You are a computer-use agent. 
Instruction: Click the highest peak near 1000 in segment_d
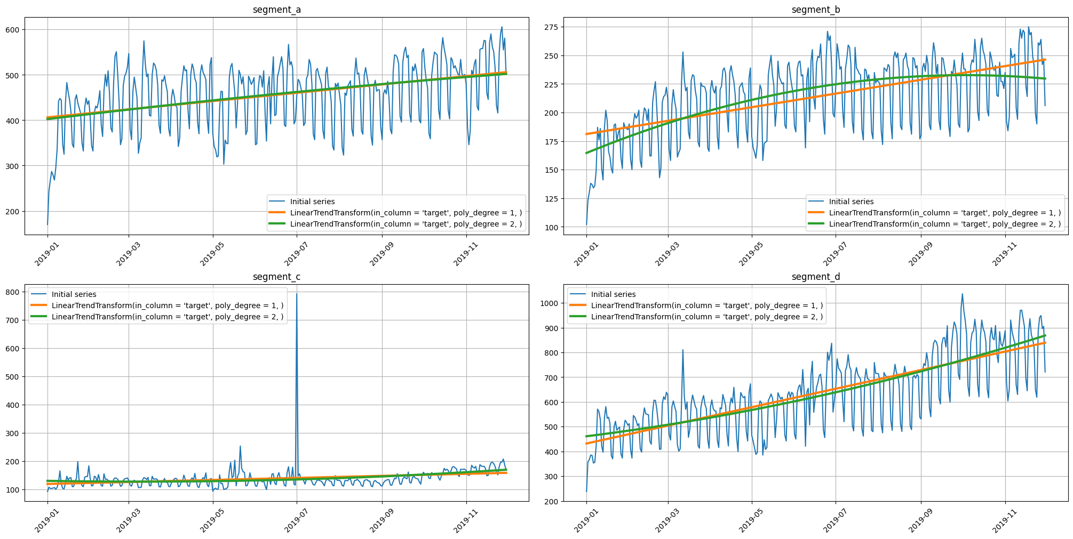point(962,294)
